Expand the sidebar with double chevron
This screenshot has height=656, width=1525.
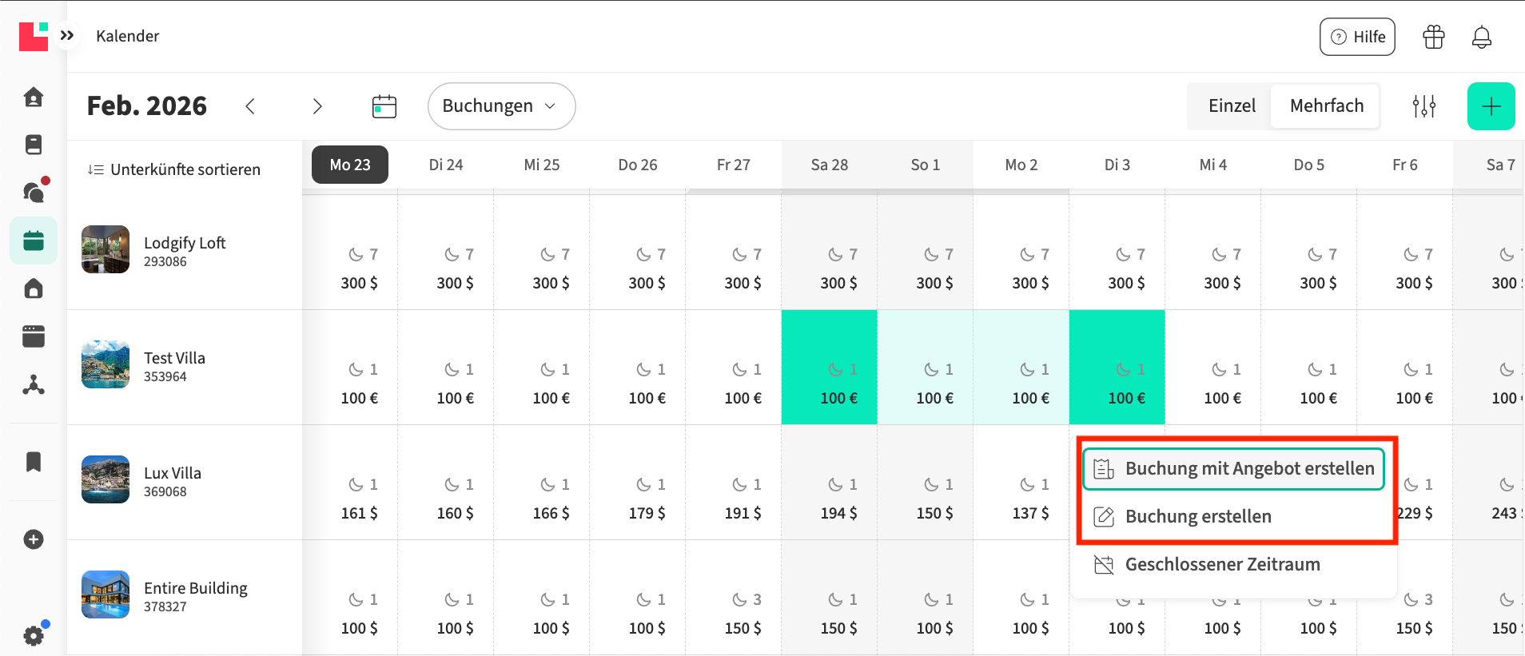click(67, 35)
